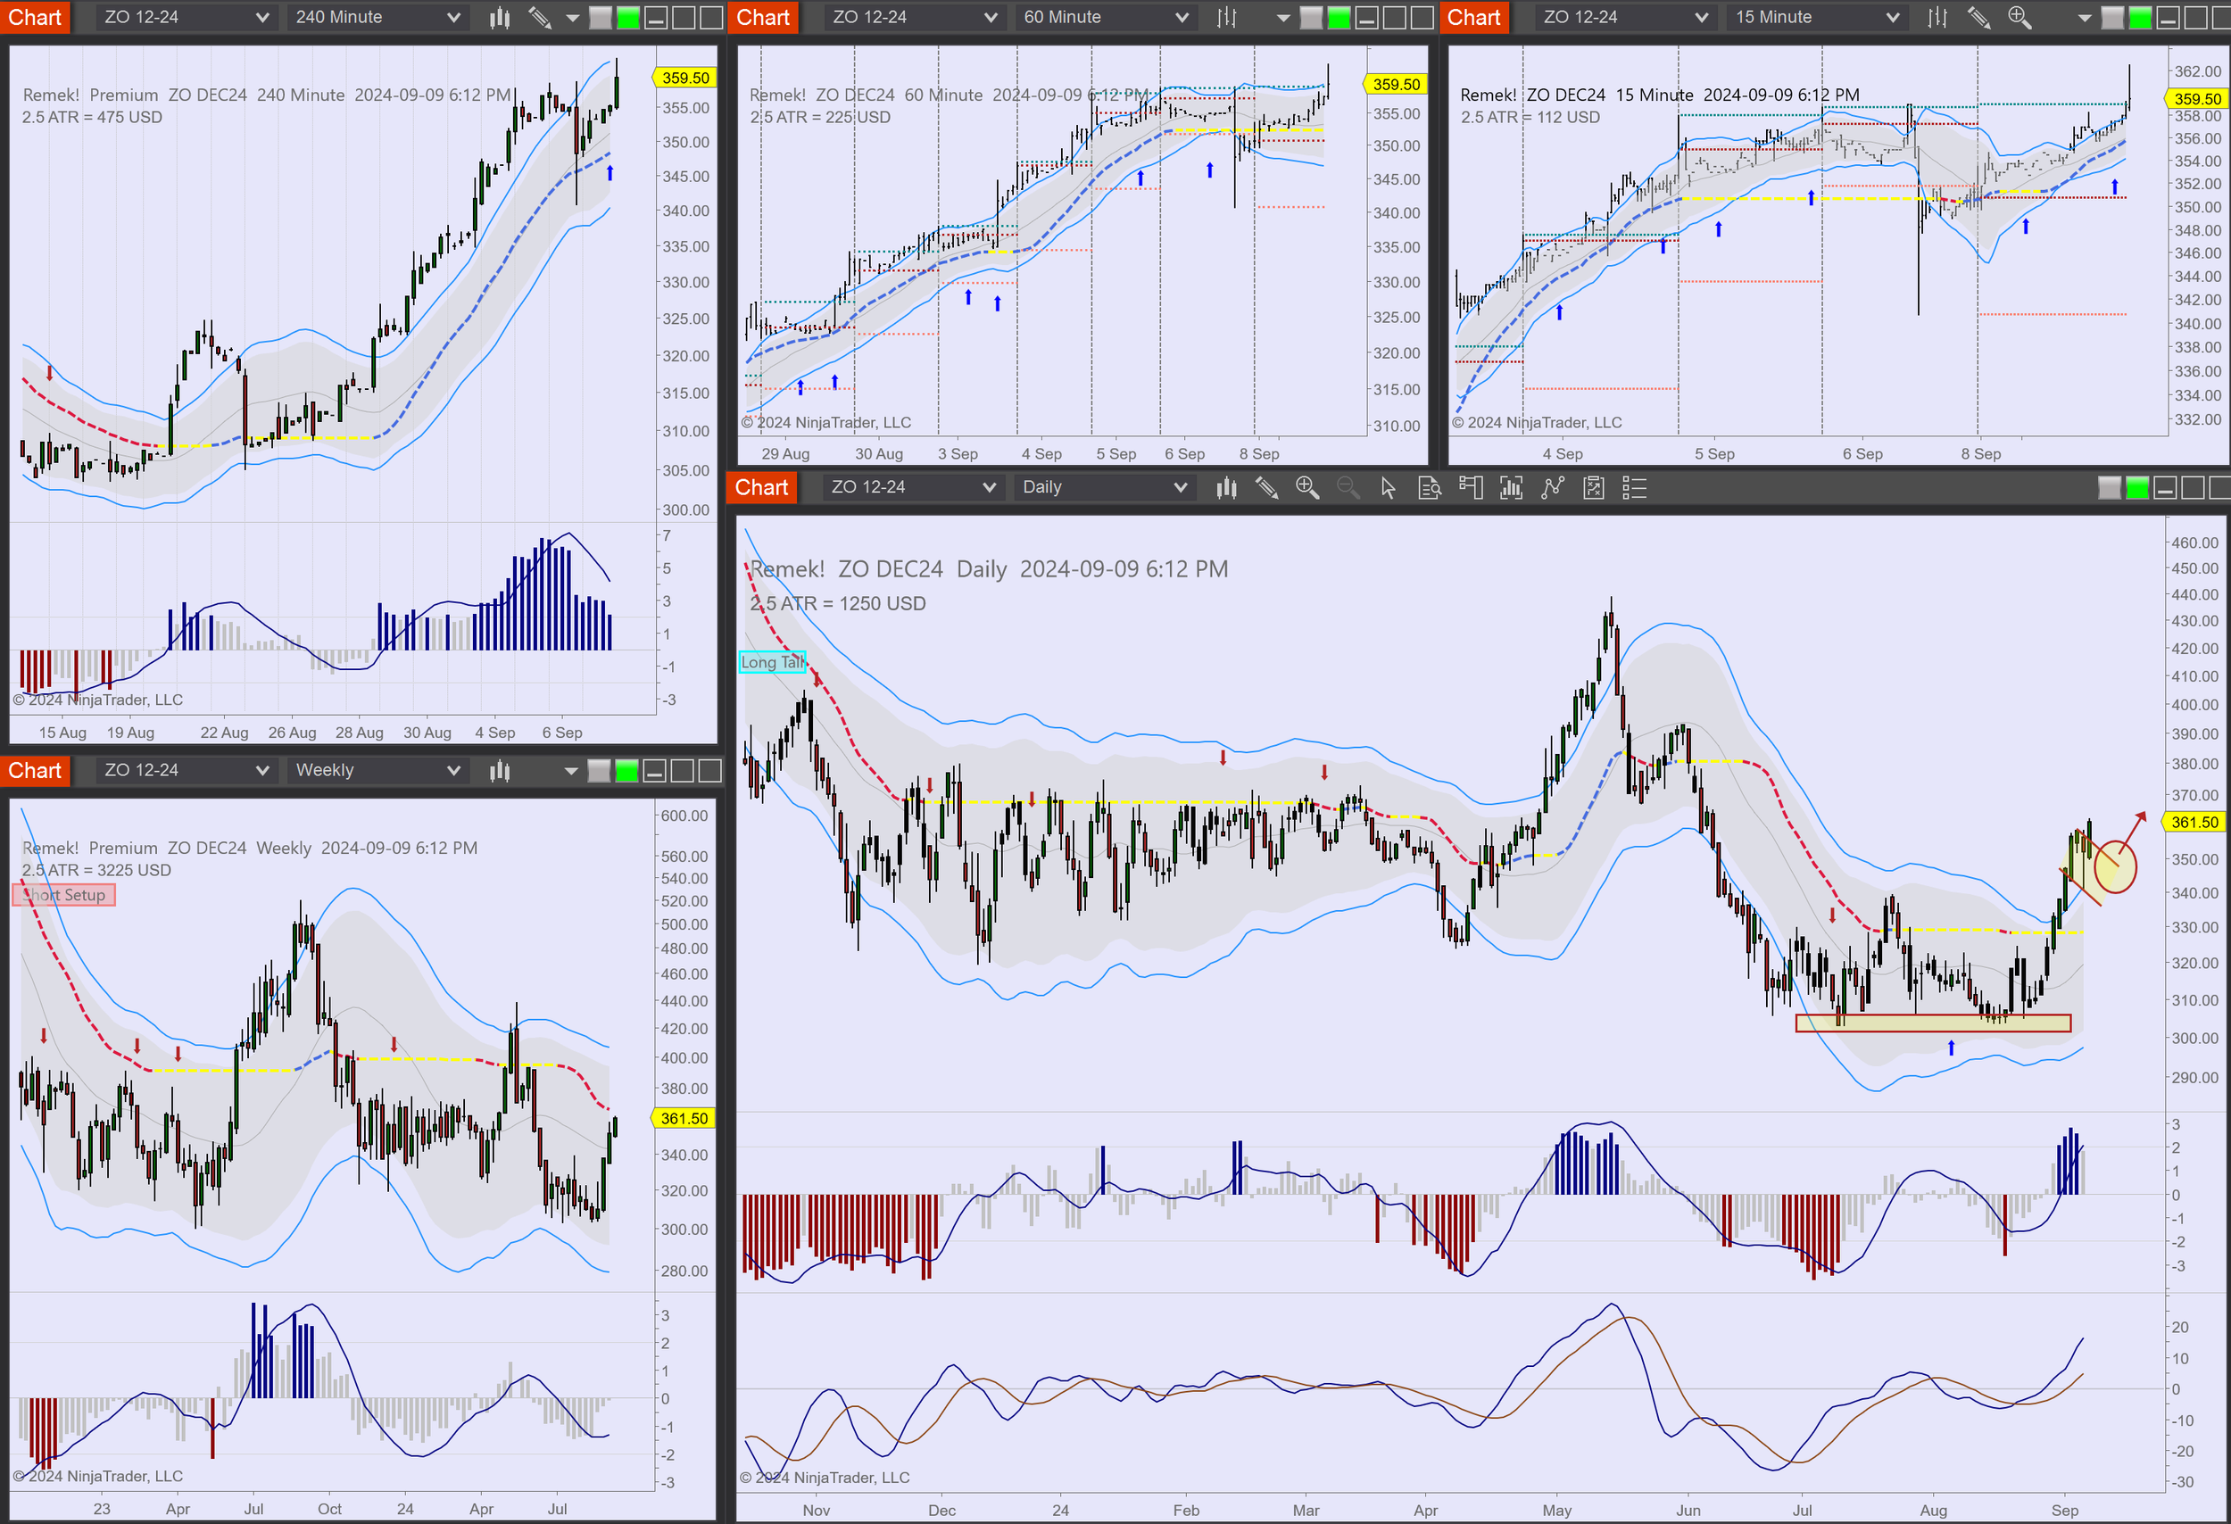Select the chart style candlestick icon on the Weekly chart

498,770
